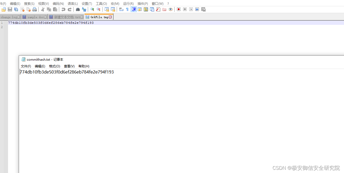Close the sample.doc tab
Screen dimensions: 344x173
pyautogui.click(x=46, y=17)
